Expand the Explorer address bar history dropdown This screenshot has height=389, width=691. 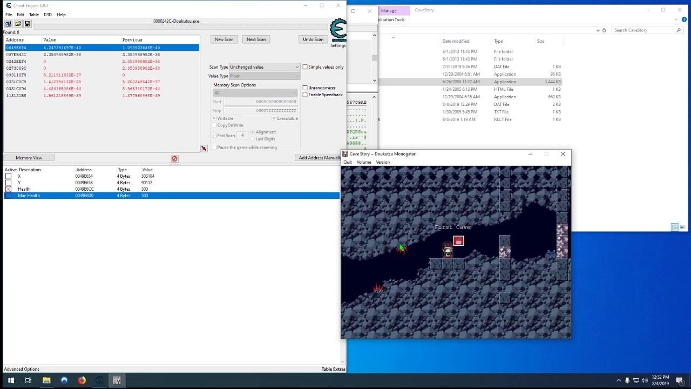click(x=598, y=30)
